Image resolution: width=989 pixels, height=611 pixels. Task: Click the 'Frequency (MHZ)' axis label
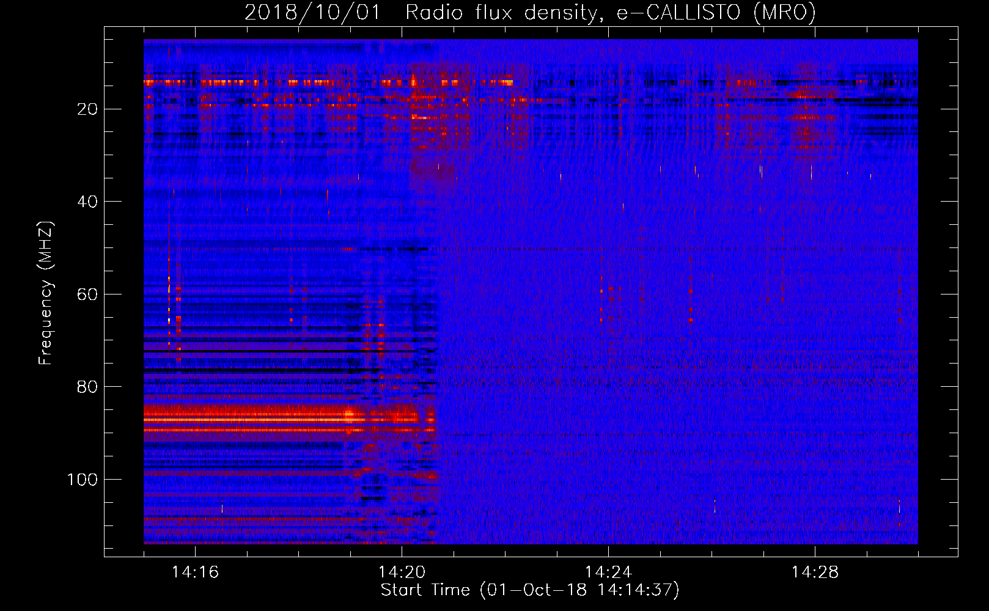click(46, 293)
